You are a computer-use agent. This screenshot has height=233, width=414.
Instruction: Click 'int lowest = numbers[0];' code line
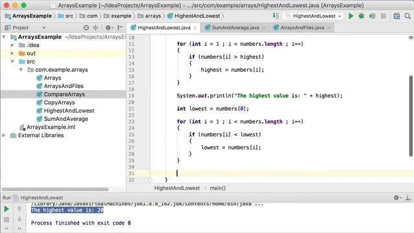click(x=213, y=109)
